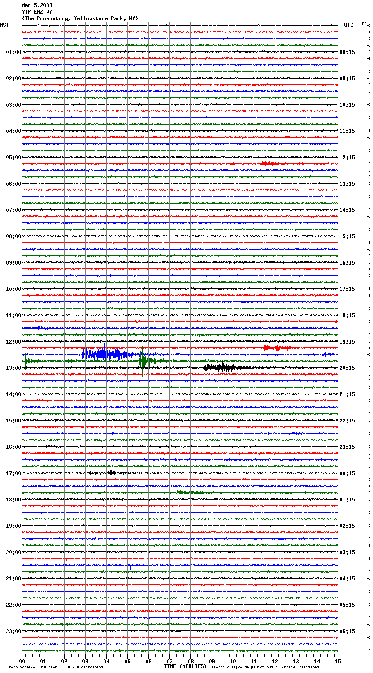Click the 16:15 UTC time label
Screen dimensions: 373x673
click(347, 263)
